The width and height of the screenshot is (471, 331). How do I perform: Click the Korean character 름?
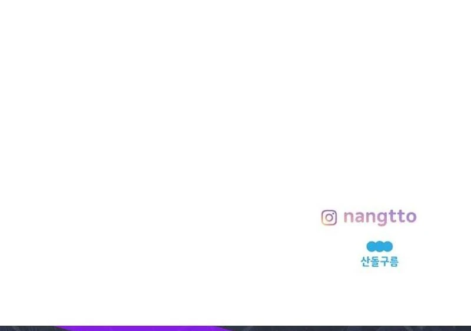[x=394, y=262]
